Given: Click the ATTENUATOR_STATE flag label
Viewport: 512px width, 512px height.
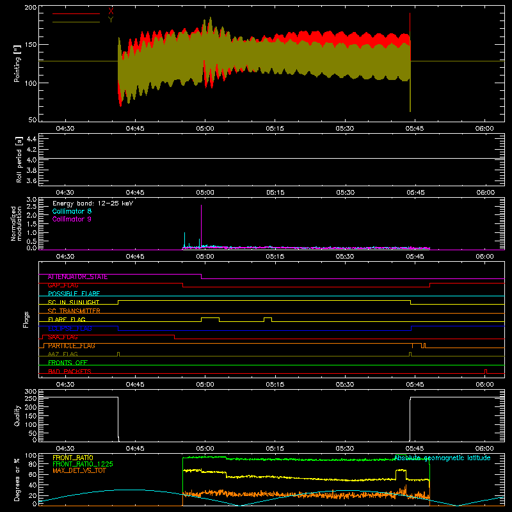Looking at the screenshot, I should (77, 277).
